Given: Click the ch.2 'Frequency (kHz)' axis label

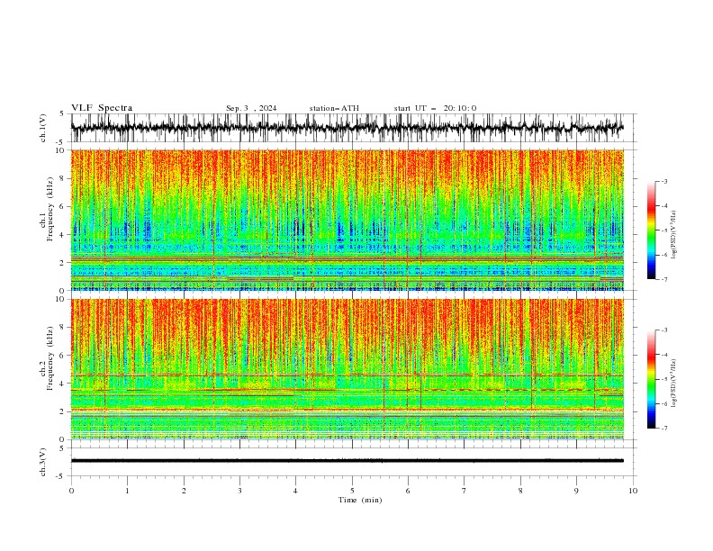Looking at the screenshot, I should pos(50,358).
